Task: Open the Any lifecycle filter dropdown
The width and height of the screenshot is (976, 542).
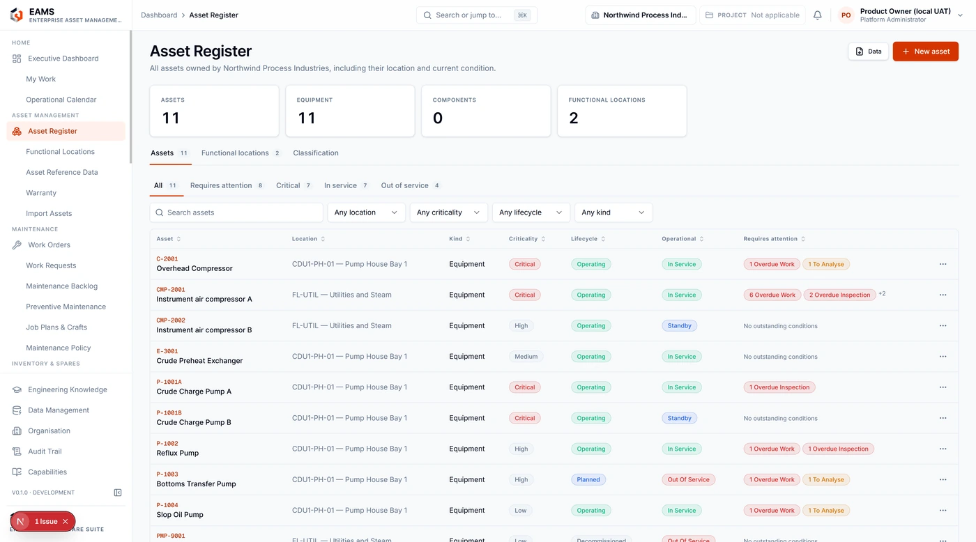Action: (531, 212)
